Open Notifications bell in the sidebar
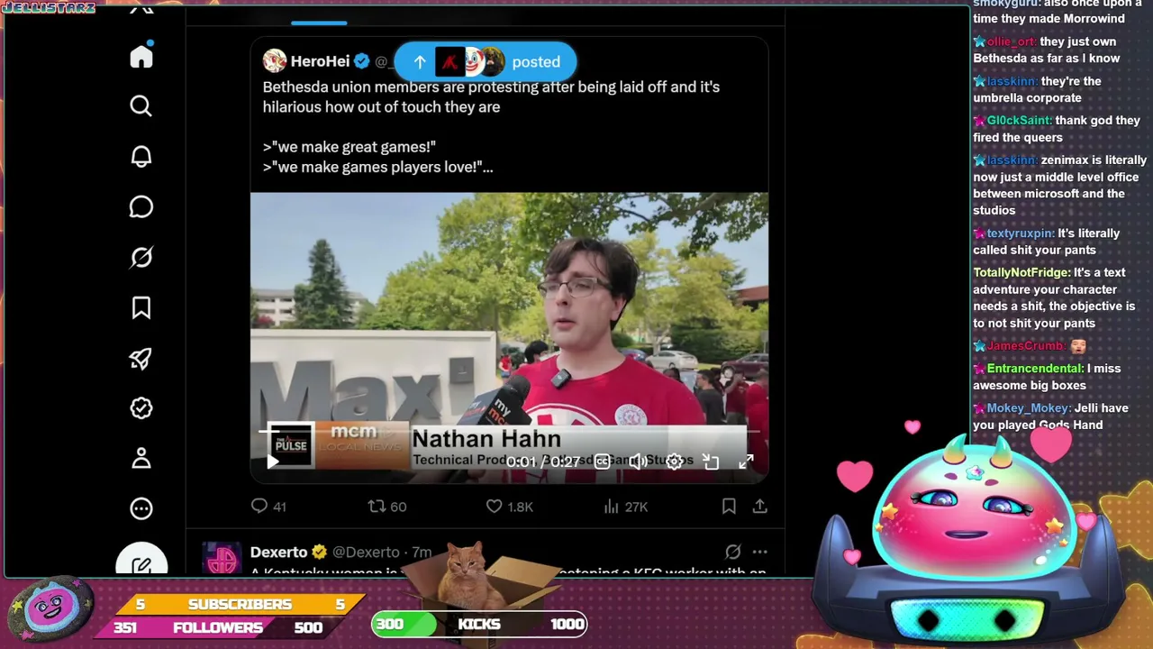 (141, 157)
